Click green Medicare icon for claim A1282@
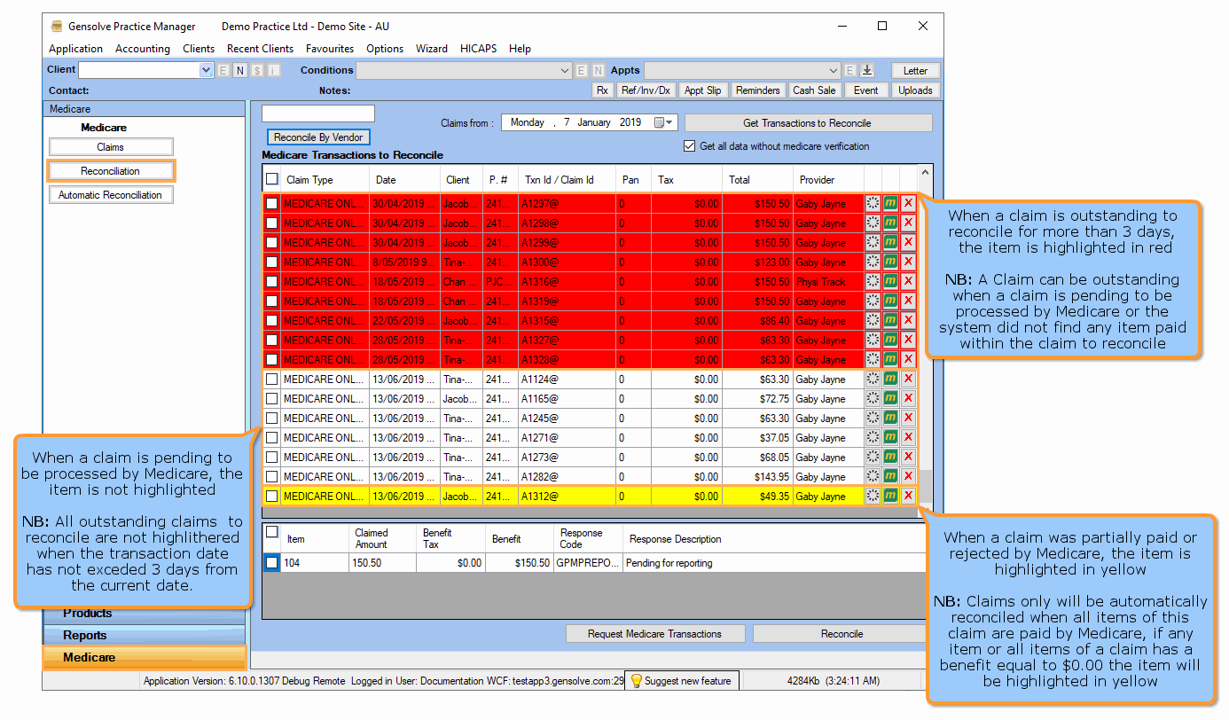 coord(890,477)
